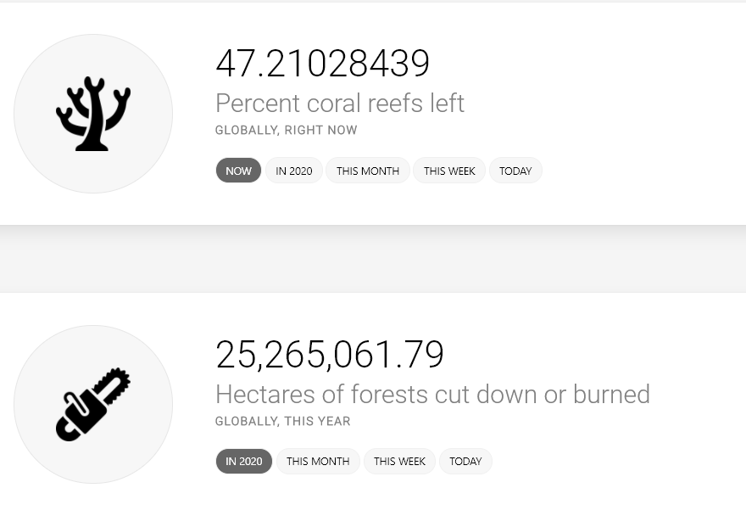Select TODAY for forests counter

click(465, 461)
